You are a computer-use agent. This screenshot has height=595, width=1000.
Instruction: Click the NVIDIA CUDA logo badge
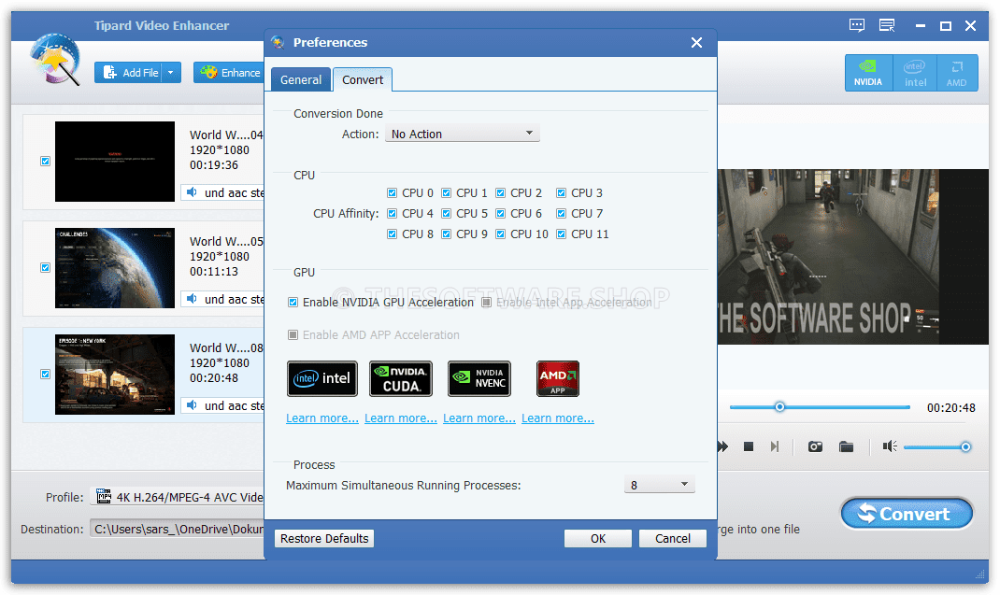pos(401,379)
